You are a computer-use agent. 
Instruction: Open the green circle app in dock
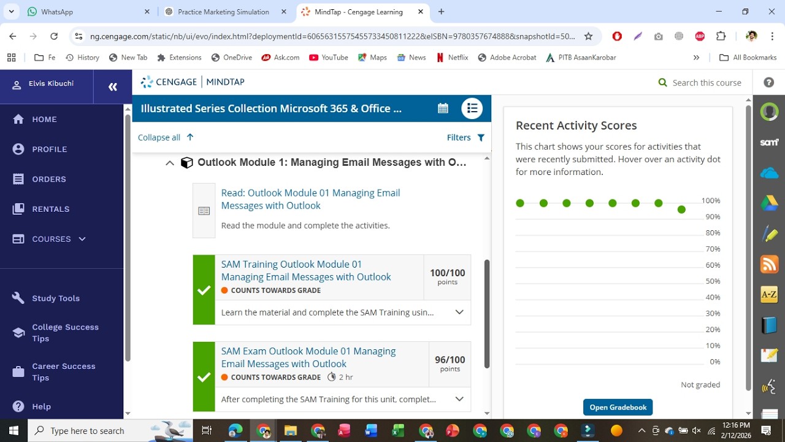pos(769,112)
